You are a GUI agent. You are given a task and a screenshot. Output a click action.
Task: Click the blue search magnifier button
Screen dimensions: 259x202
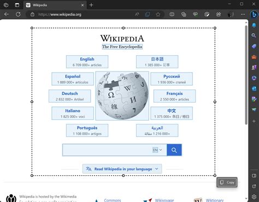point(174,150)
